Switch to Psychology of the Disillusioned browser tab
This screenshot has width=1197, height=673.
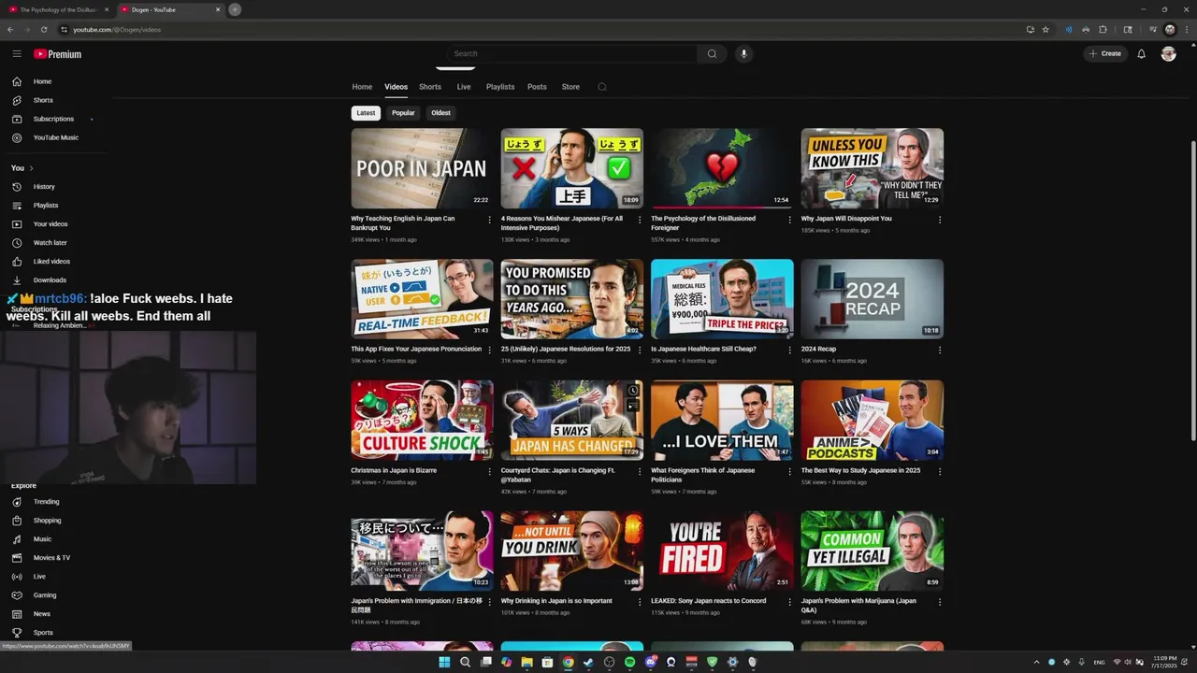(56, 9)
